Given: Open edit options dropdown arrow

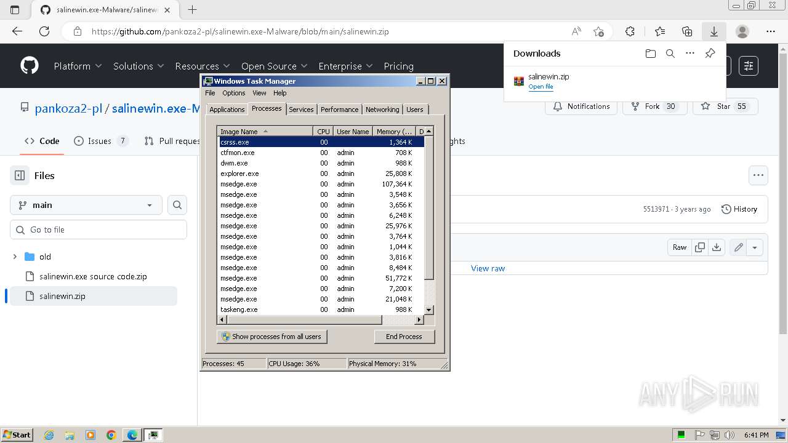Looking at the screenshot, I should coord(755,247).
